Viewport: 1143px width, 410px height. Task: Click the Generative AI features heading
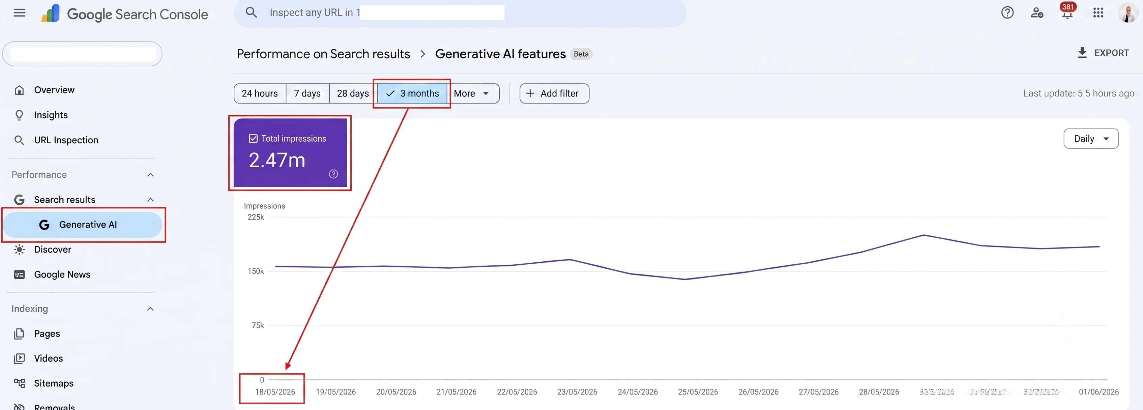[x=500, y=54]
